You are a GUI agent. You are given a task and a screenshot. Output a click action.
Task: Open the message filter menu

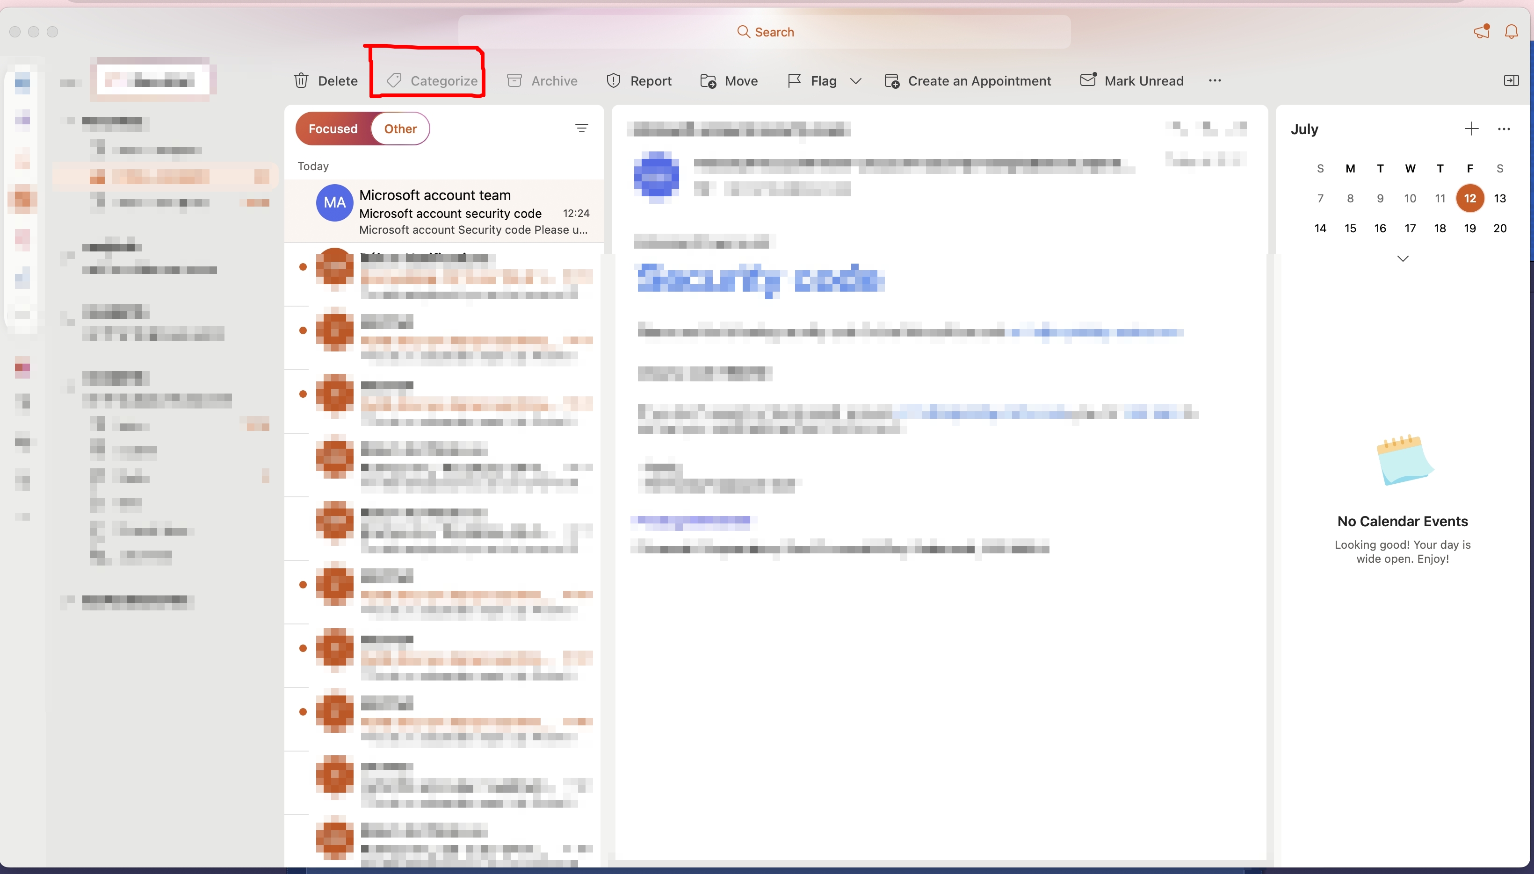[581, 128]
